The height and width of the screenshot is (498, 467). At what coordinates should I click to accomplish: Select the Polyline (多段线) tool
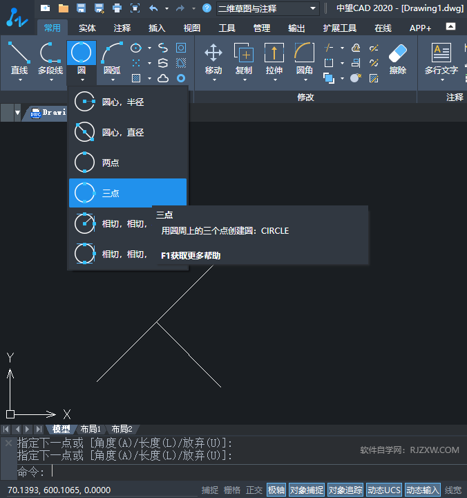[50, 58]
